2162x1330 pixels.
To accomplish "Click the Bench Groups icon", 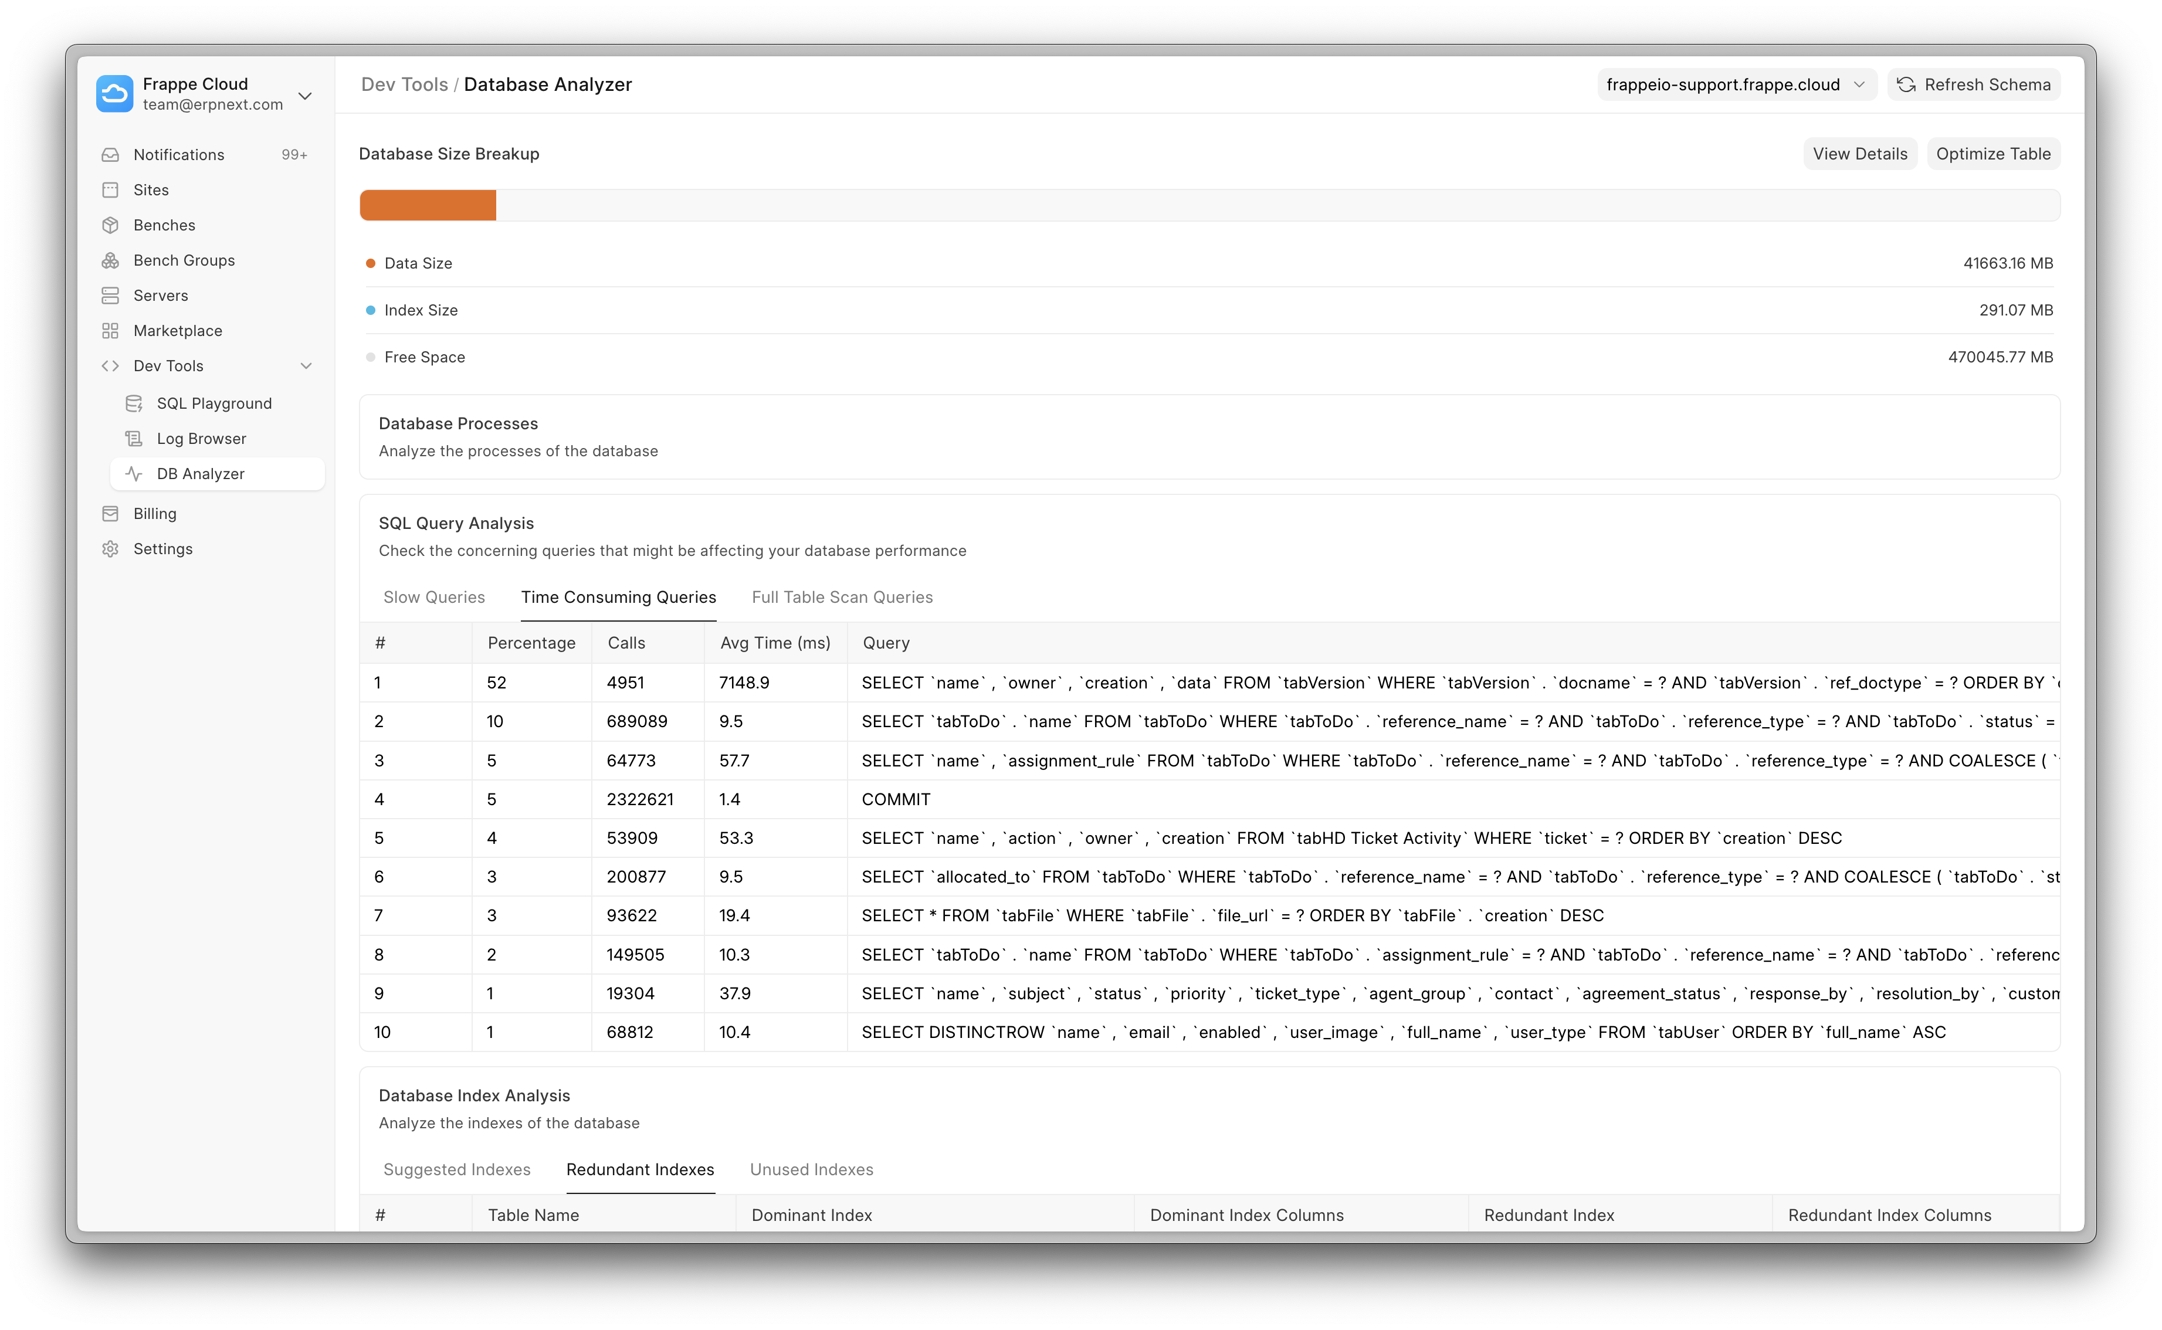I will tap(110, 260).
